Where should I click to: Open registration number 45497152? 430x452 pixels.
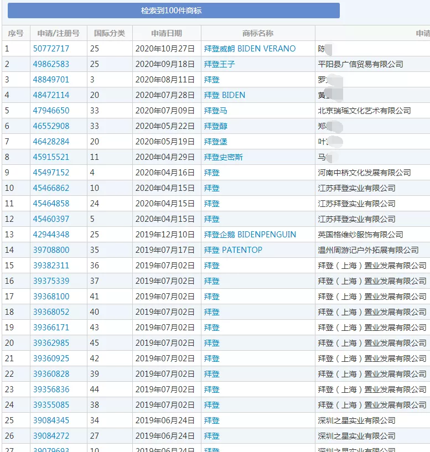click(51, 173)
